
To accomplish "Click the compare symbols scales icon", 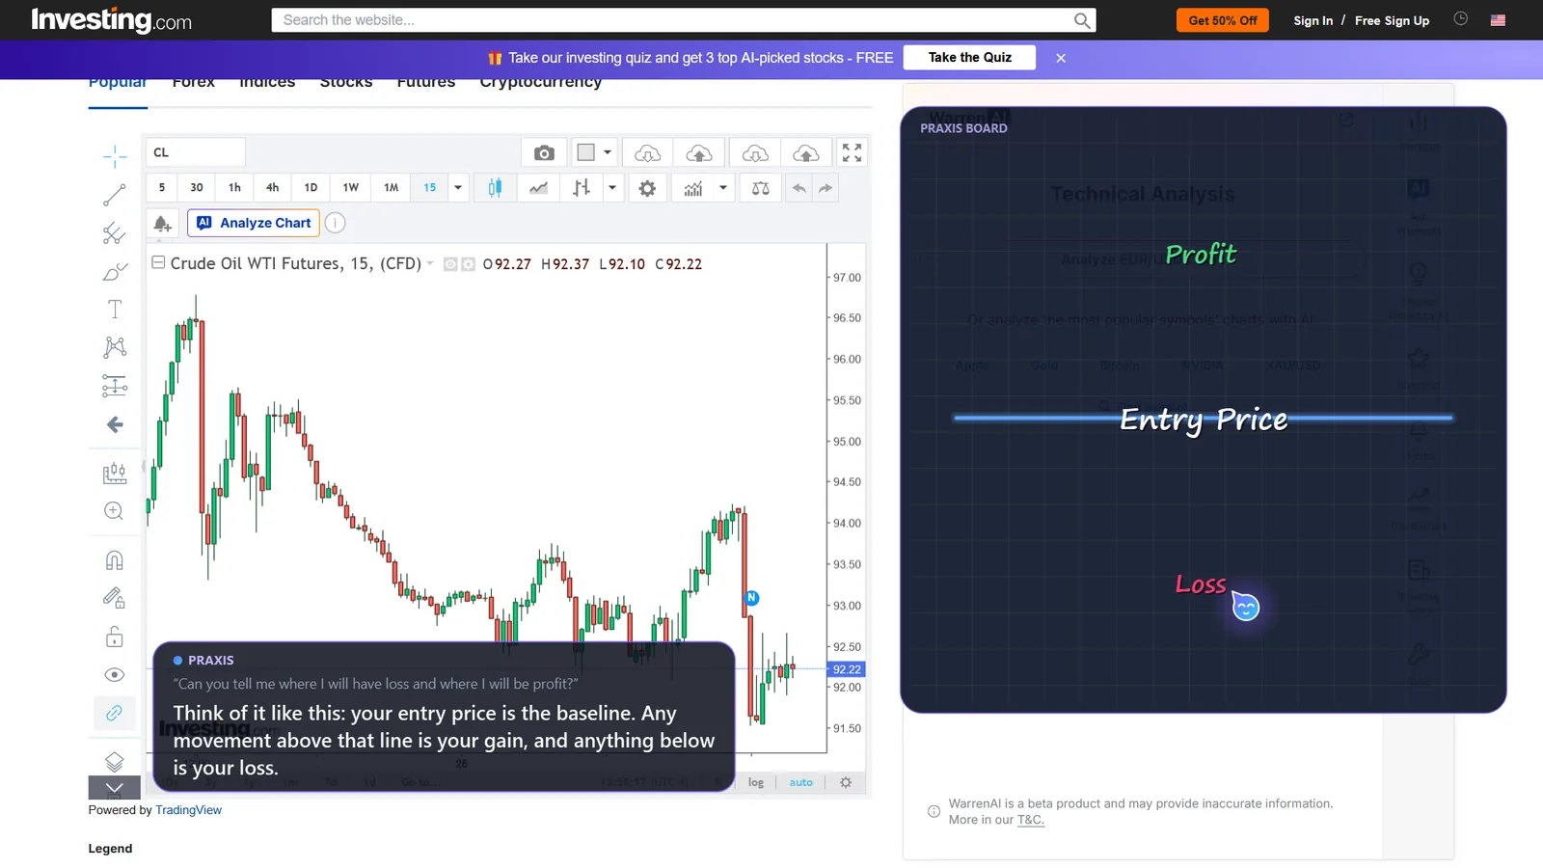I will [761, 188].
